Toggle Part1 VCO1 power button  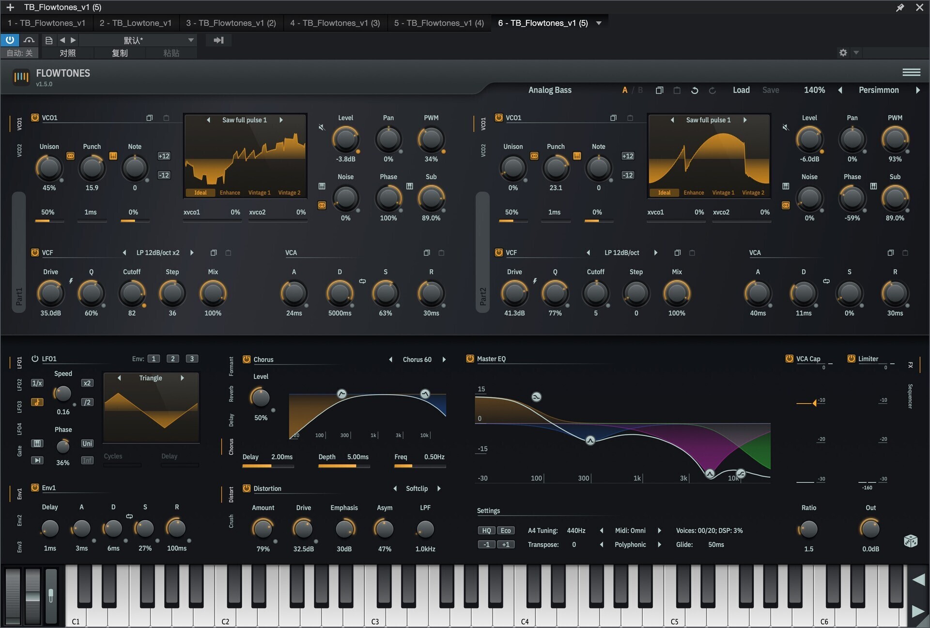(x=35, y=117)
